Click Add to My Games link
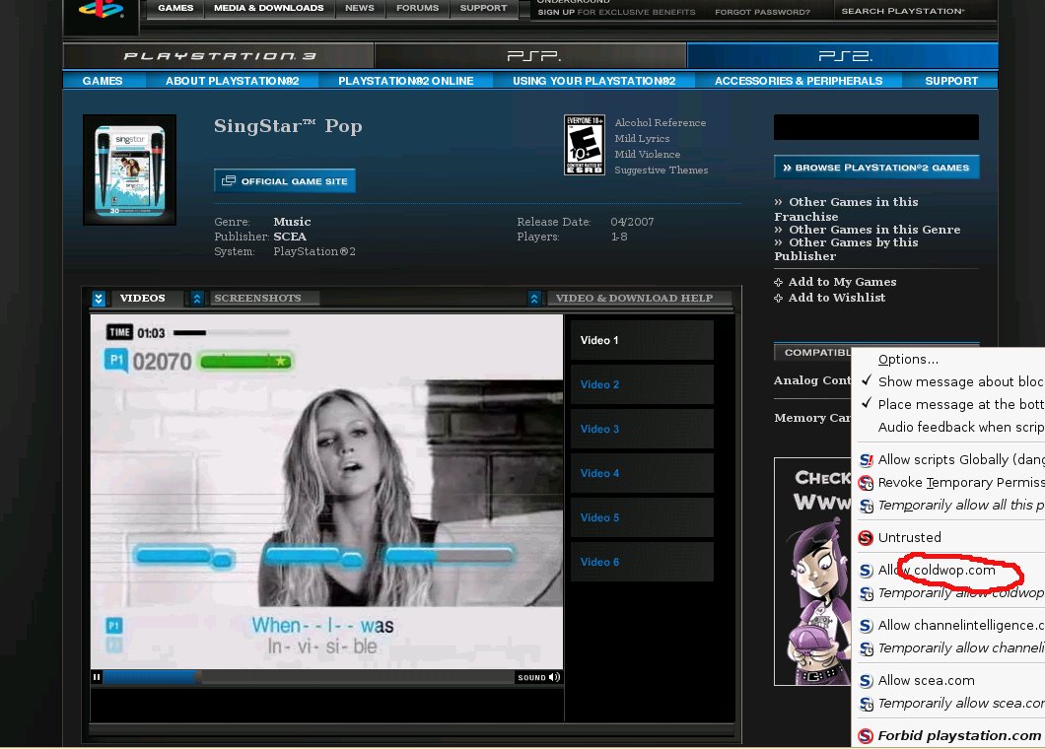The image size is (1045, 749). click(842, 282)
